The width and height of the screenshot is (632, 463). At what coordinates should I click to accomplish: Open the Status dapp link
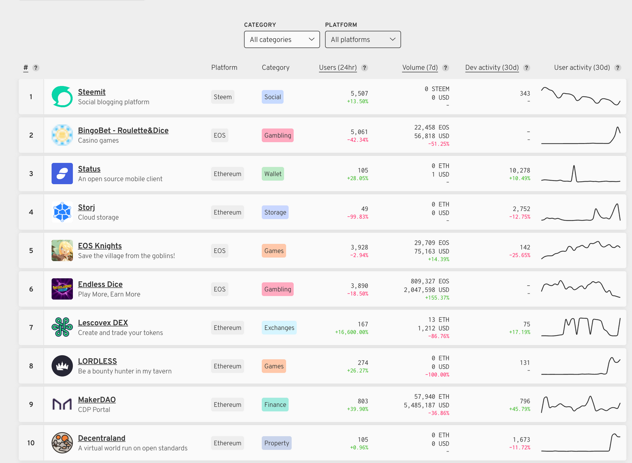89,169
